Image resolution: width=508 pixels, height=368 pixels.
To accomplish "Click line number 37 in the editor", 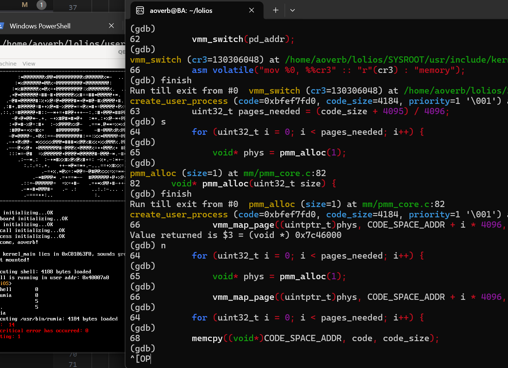I will (x=73, y=7).
